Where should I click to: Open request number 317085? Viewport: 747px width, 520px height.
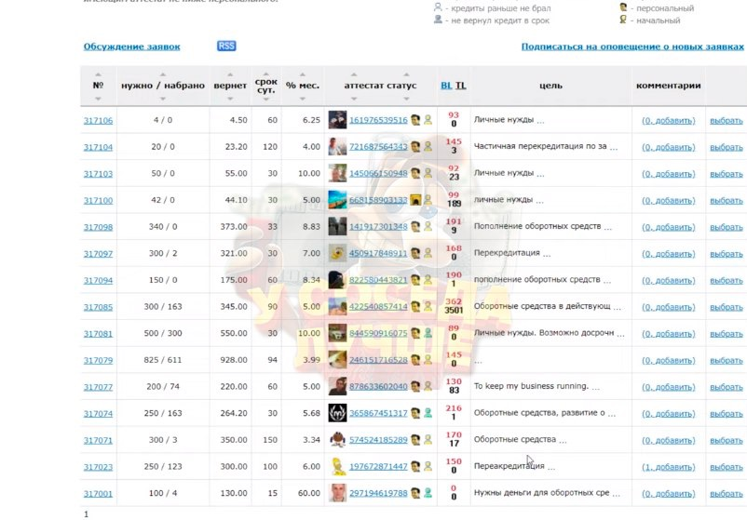(98, 307)
